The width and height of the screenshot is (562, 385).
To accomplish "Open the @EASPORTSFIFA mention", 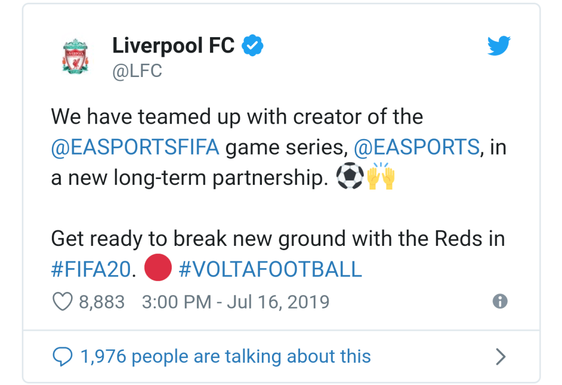I will (135, 147).
